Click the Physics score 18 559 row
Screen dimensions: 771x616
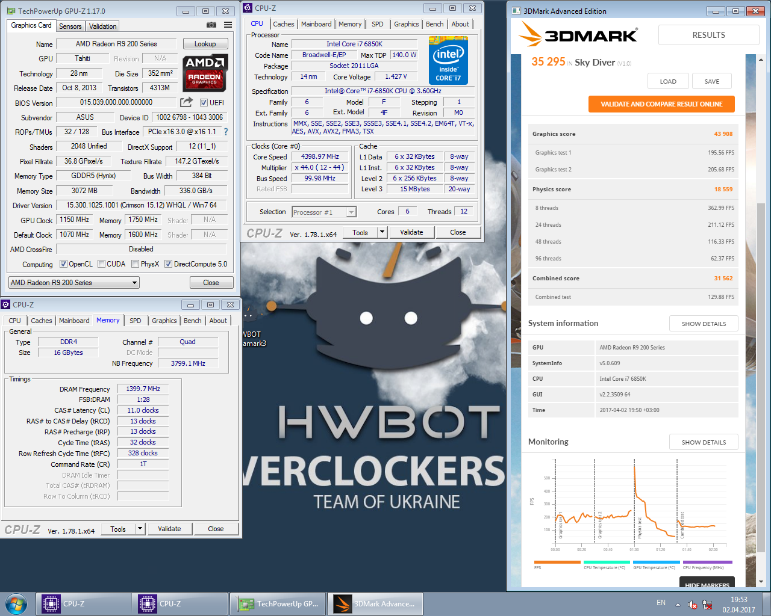633,189
